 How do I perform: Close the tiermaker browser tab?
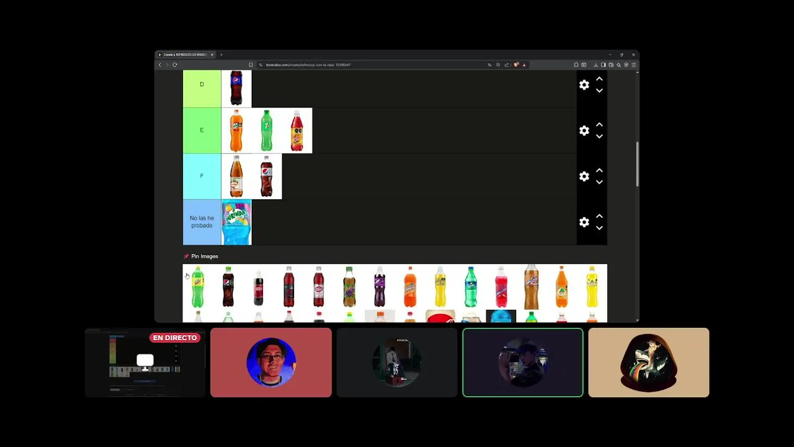click(212, 55)
